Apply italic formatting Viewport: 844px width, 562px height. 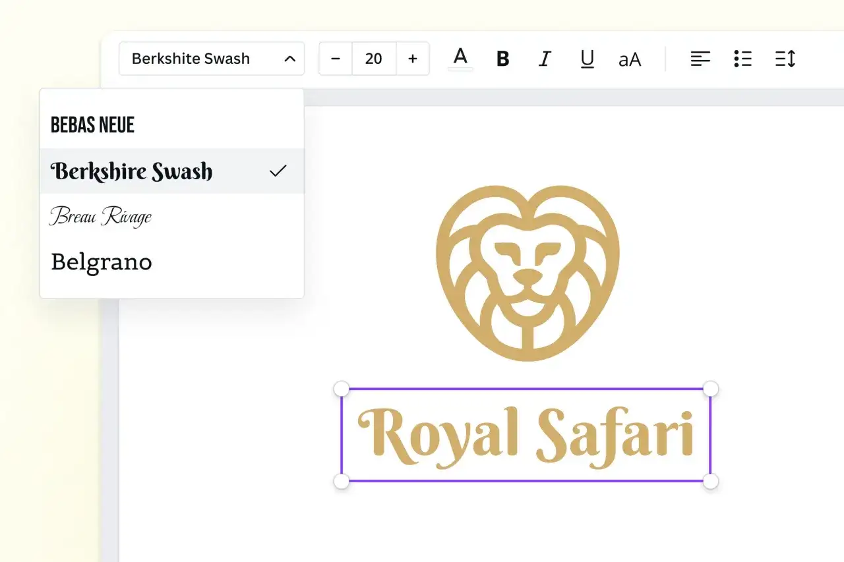545,59
